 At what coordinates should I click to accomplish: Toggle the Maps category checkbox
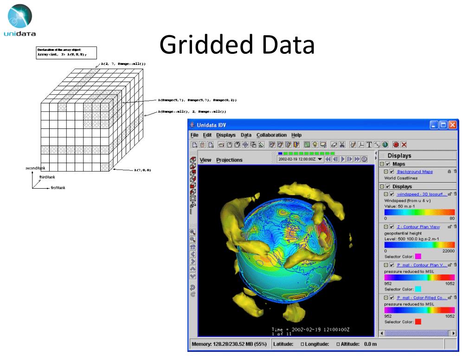[388, 164]
